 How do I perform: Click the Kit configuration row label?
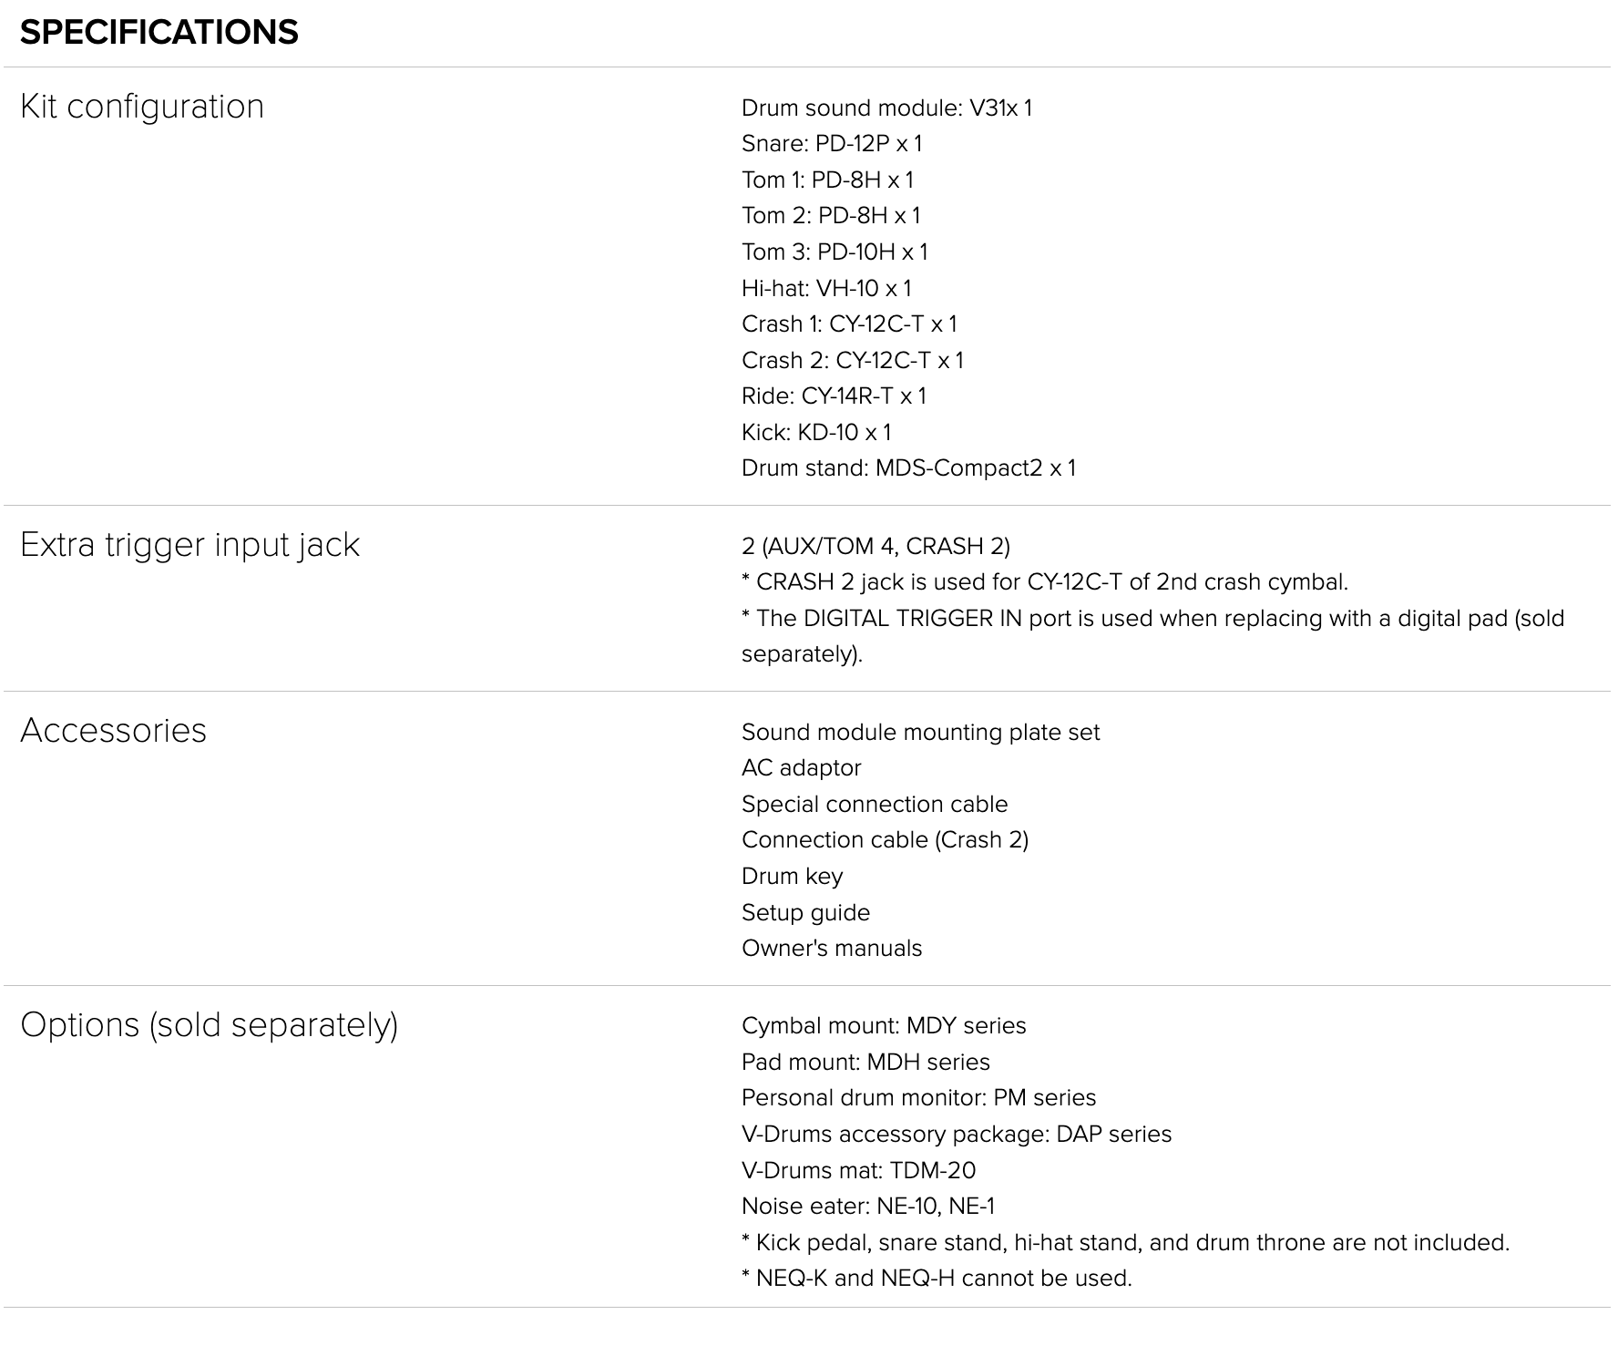tap(142, 107)
